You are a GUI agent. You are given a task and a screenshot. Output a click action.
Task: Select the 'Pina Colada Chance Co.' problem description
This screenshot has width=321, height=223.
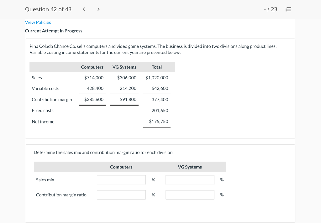pyautogui.click(x=153, y=49)
